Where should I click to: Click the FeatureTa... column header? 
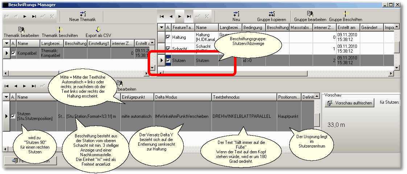(183, 27)
